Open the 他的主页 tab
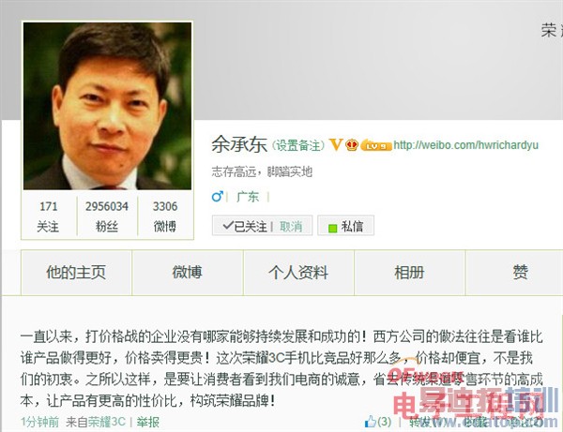 pos(76,273)
